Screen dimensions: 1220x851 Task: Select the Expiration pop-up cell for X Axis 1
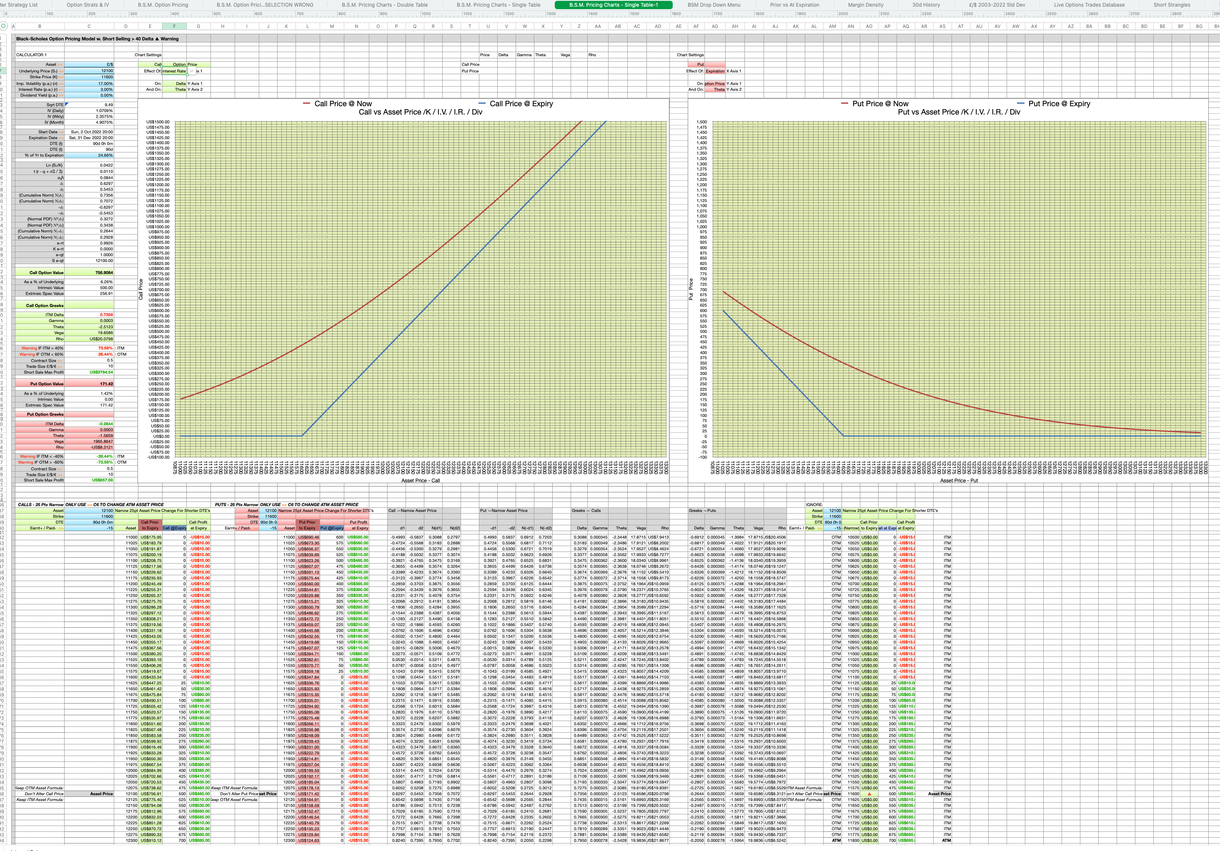(715, 71)
